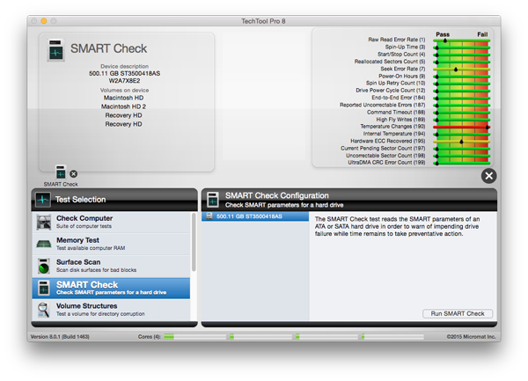Click the first CPU core meter
Image resolution: width=528 pixels, height=381 pixels.
pos(195,337)
